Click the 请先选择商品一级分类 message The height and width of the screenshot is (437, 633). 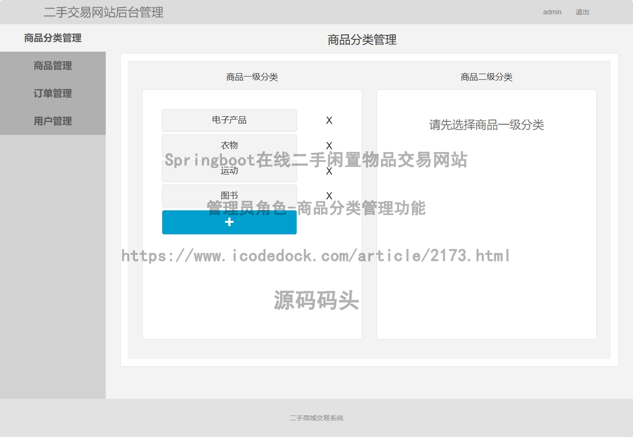pos(487,125)
